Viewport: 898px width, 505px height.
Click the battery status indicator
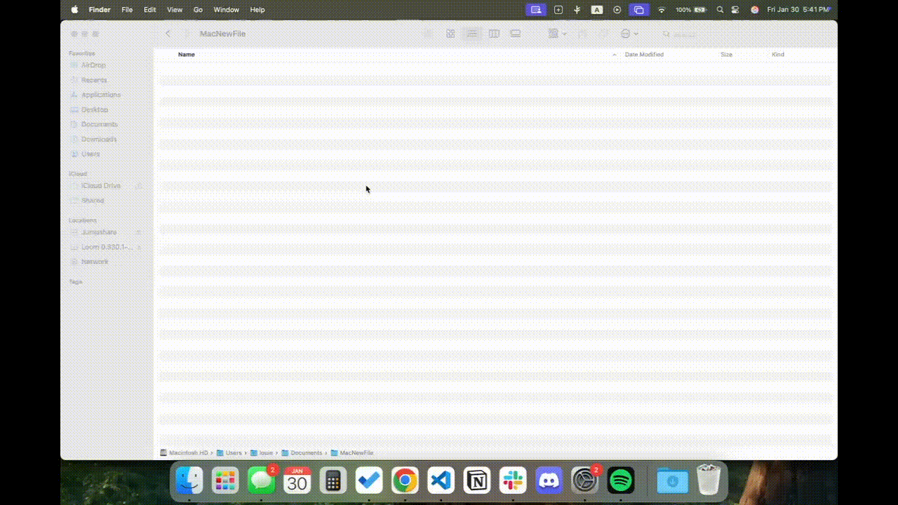[x=690, y=10]
